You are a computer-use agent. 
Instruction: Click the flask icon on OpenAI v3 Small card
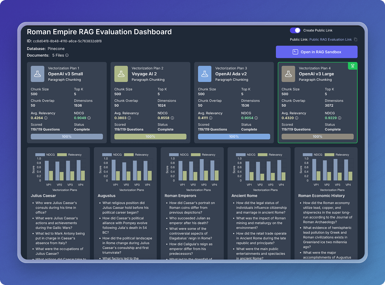click(37, 74)
